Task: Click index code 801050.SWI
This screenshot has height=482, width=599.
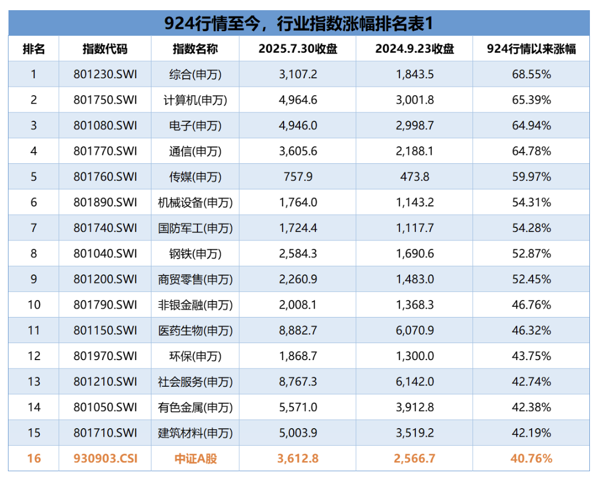Action: click(x=105, y=407)
